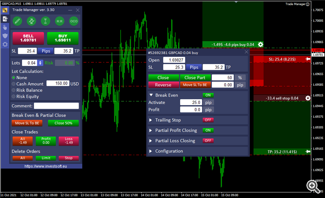The height and width of the screenshot is (198, 325).
Task: Close the #52292381 GBPCAD order dialog
Action: [x=246, y=52]
